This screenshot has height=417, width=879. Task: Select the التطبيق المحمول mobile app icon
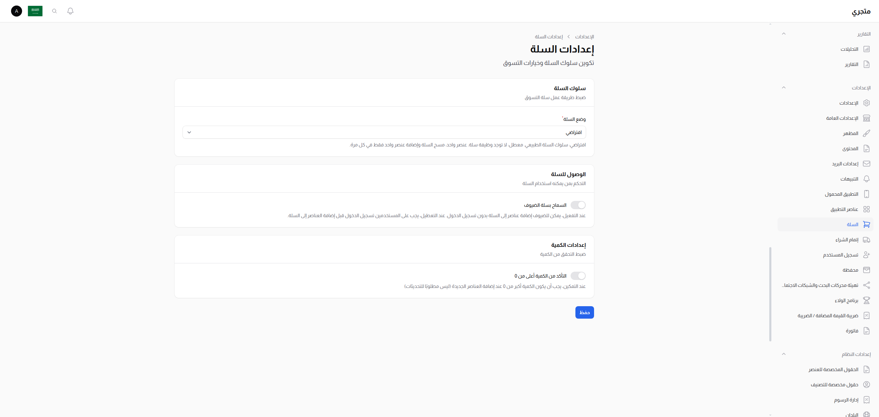pyautogui.click(x=867, y=194)
